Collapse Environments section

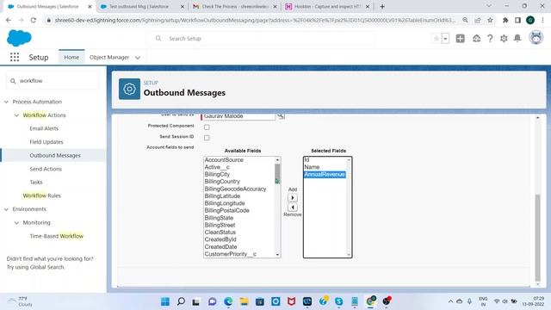tap(6, 209)
